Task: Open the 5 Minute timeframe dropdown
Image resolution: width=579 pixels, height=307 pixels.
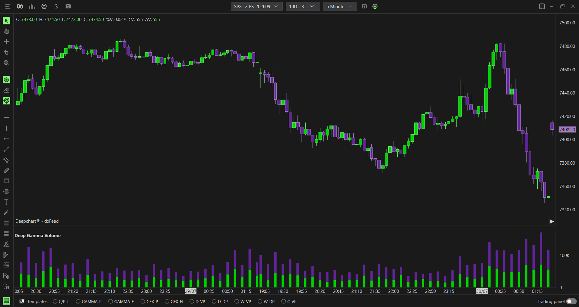Action: tap(340, 6)
